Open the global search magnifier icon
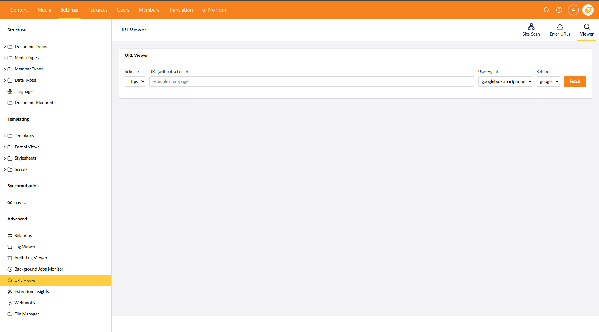599x332 pixels. [x=547, y=10]
